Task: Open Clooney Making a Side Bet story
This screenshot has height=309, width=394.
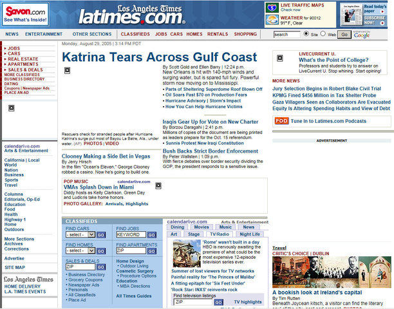Action: point(106,156)
